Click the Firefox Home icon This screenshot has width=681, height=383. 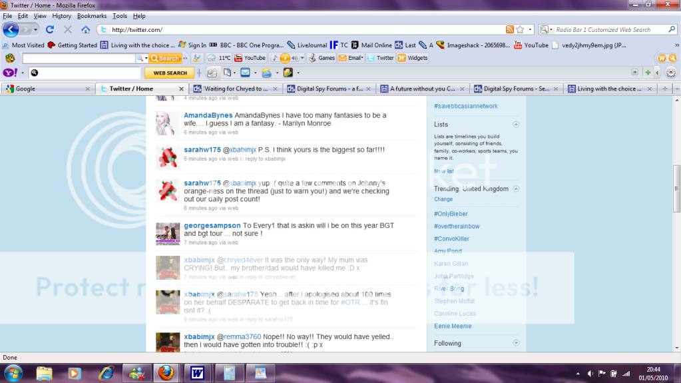(x=85, y=29)
